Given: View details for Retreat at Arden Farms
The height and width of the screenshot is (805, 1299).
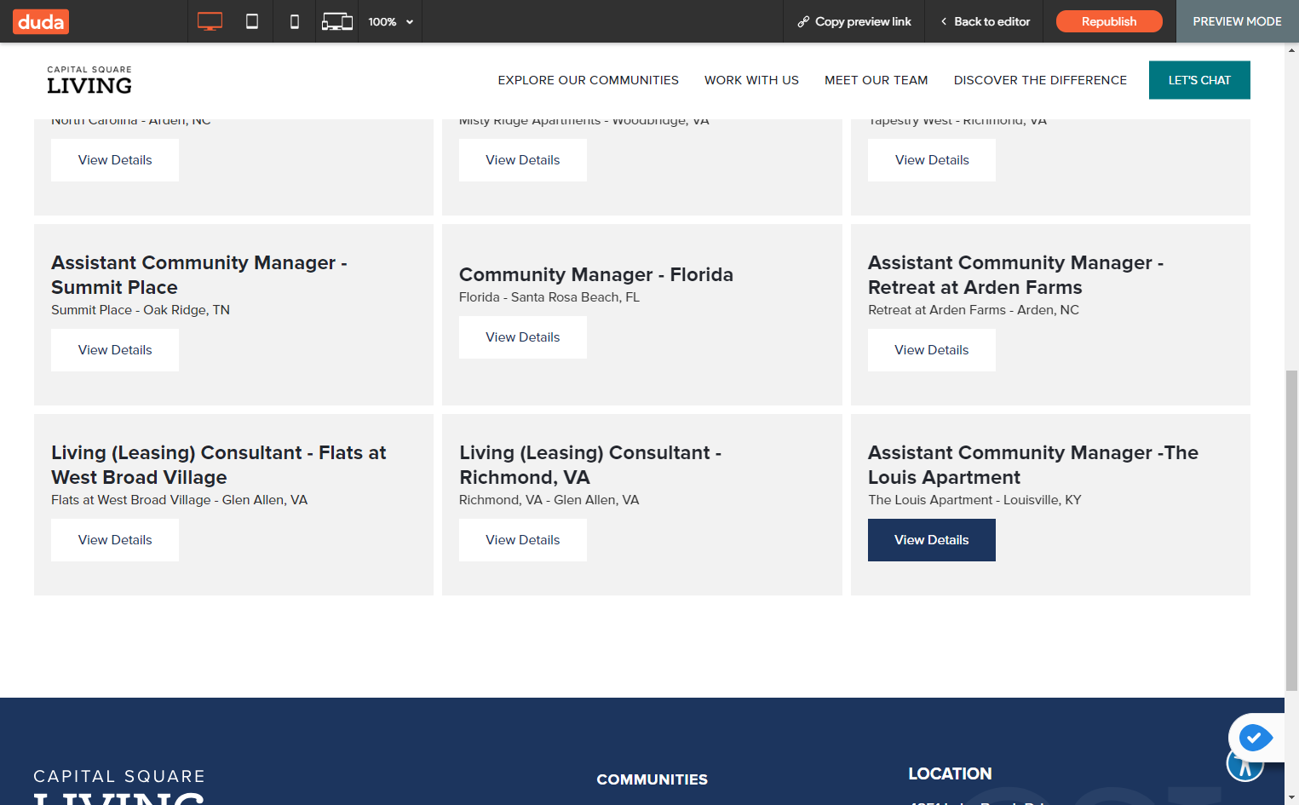Looking at the screenshot, I should coord(932,350).
